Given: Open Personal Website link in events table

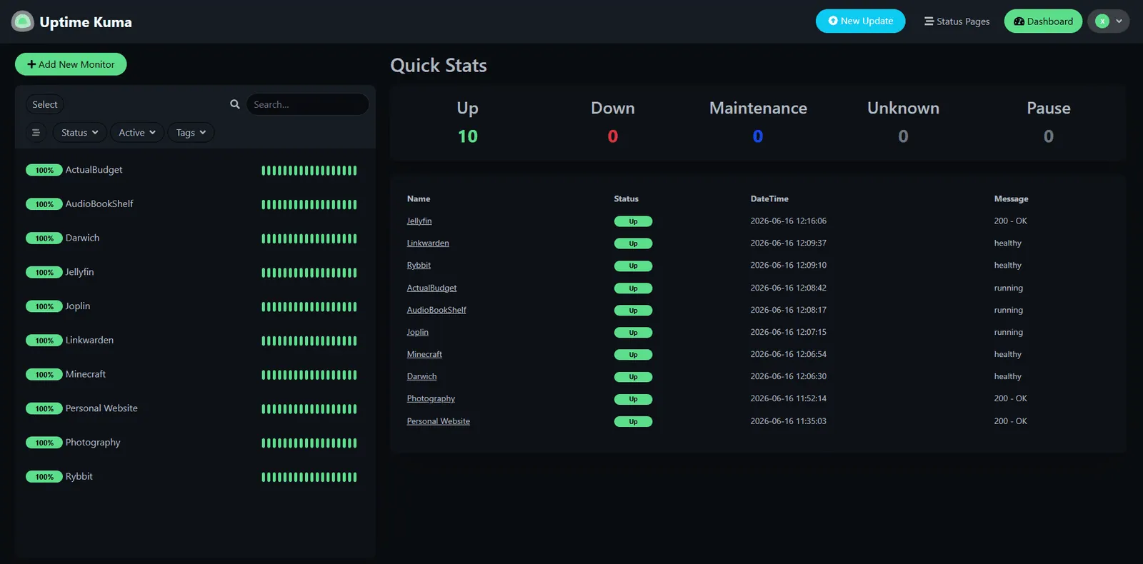Looking at the screenshot, I should [439, 421].
